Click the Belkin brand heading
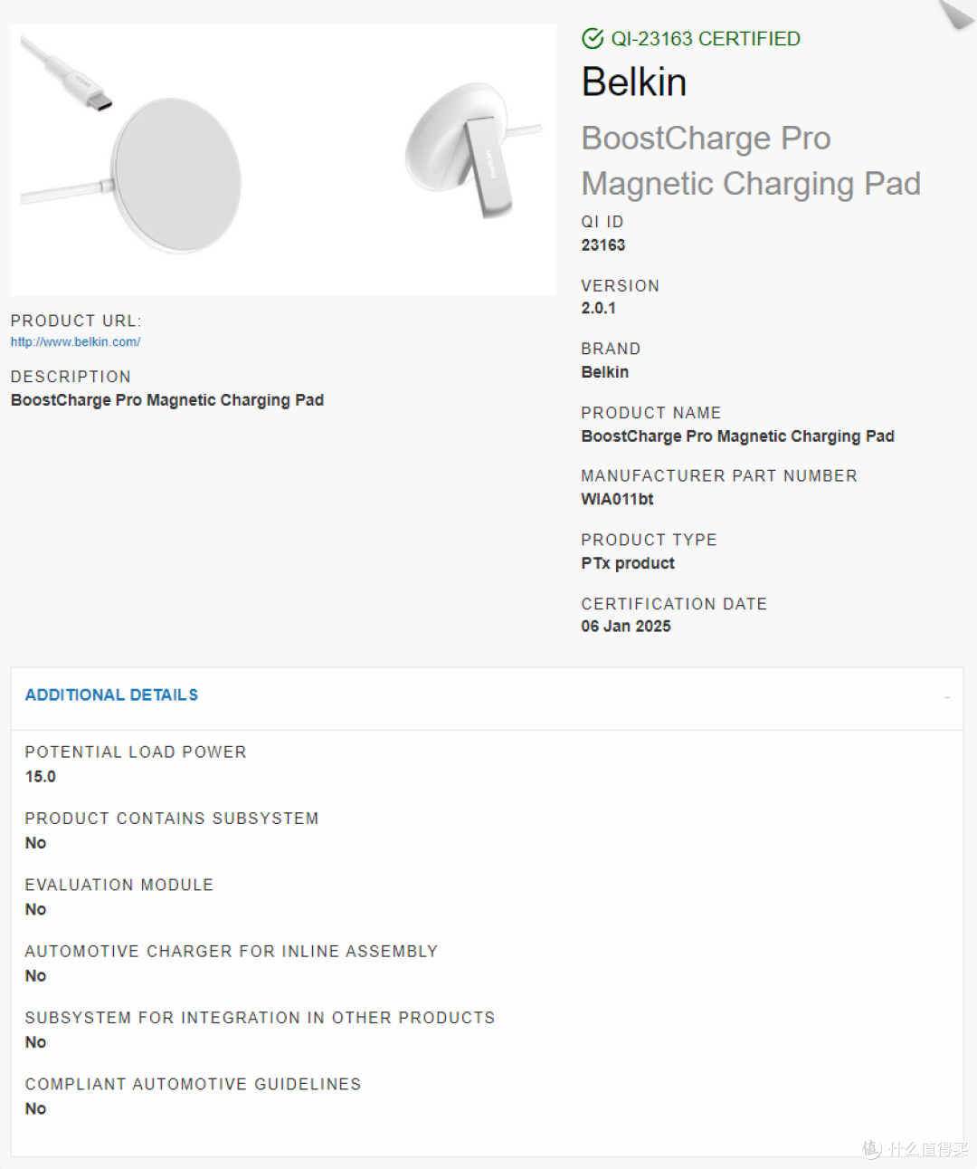The image size is (977, 1169). coord(634,81)
